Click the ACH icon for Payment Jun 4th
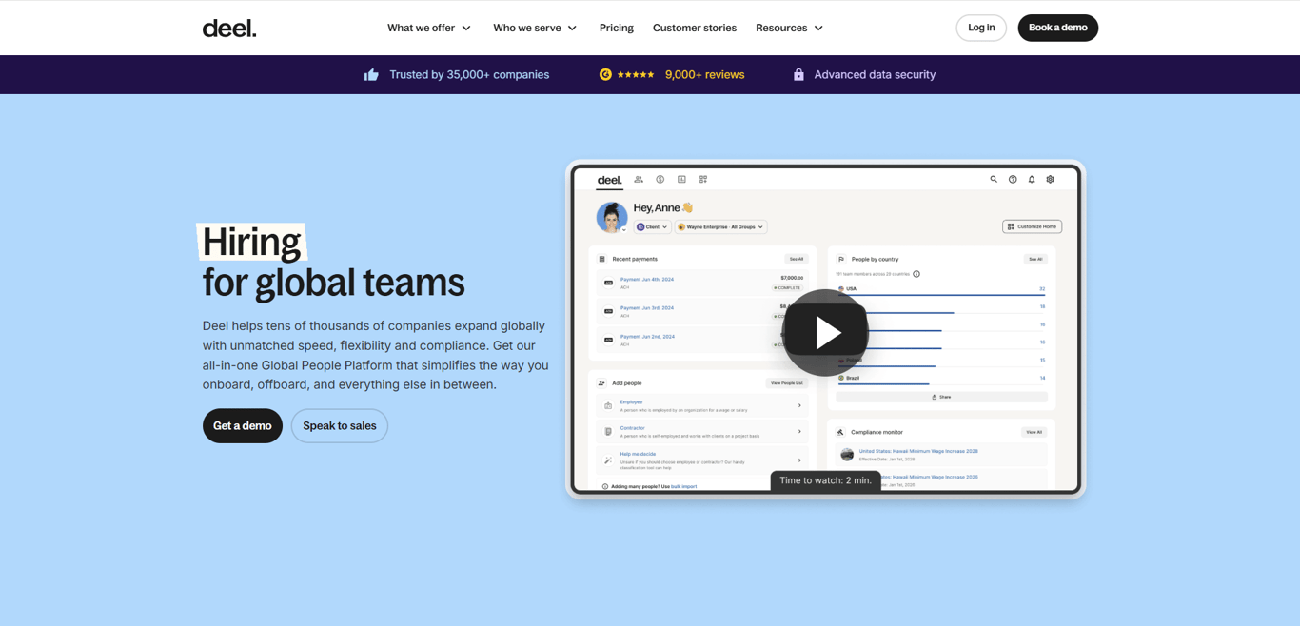 [x=608, y=283]
